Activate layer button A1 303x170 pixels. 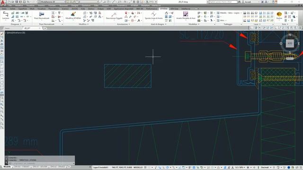coord(245,20)
